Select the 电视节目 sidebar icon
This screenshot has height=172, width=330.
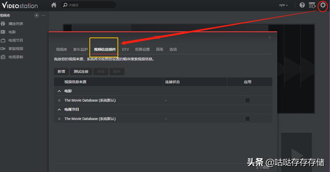3,40
